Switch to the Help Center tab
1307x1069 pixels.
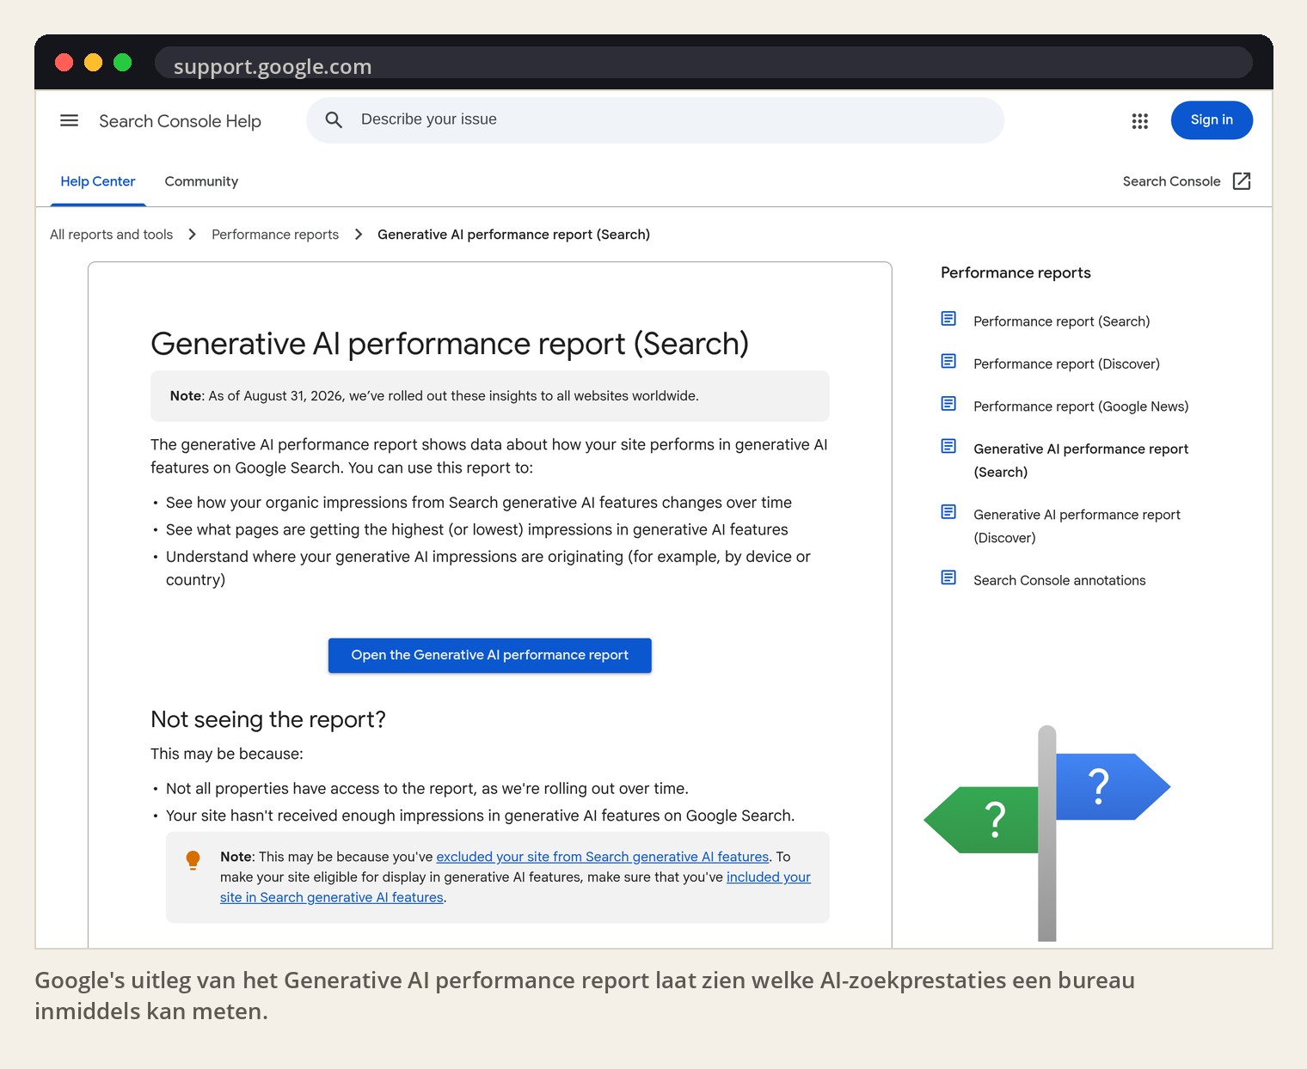coord(98,181)
